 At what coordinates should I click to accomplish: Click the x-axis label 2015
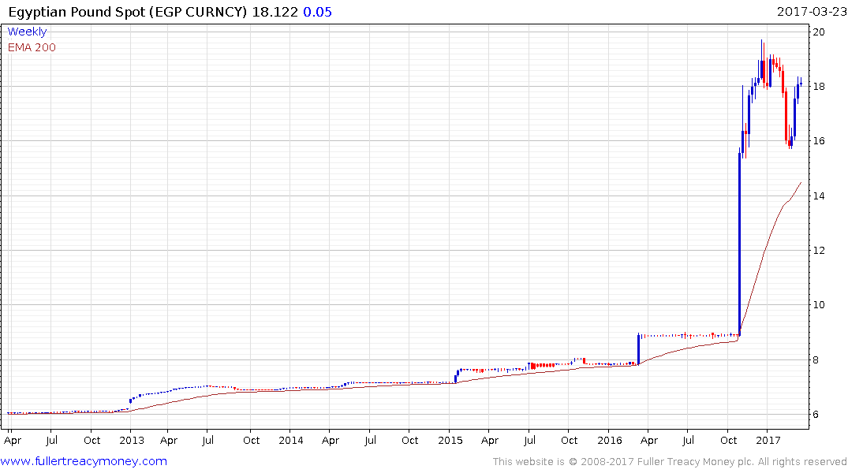450,441
